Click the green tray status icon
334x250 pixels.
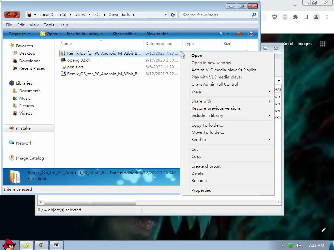(x=290, y=245)
